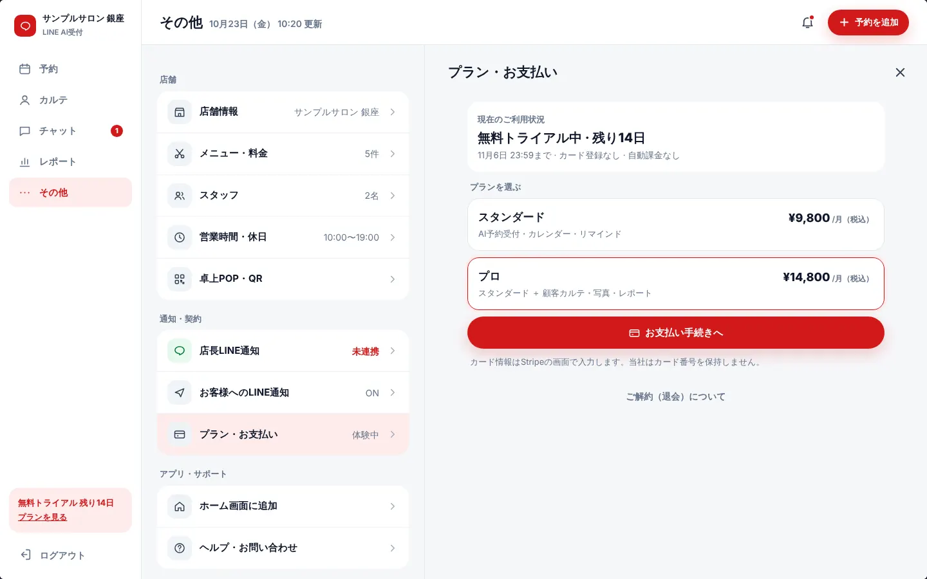Expand the 店長LINE通知 row chevron
The width and height of the screenshot is (927, 579).
tap(393, 351)
